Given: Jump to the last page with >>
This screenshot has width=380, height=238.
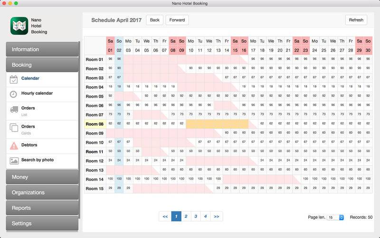Looking at the screenshot, I should [217, 217].
